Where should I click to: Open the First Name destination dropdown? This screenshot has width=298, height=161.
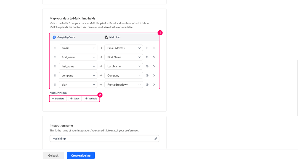click(124, 57)
